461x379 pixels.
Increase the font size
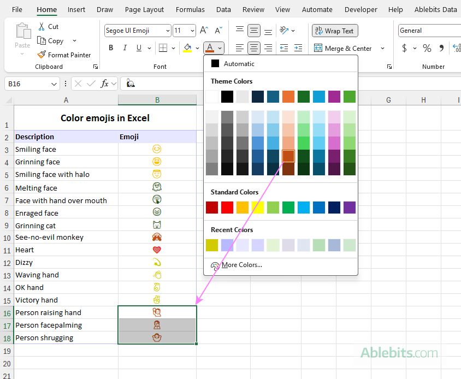(204, 30)
